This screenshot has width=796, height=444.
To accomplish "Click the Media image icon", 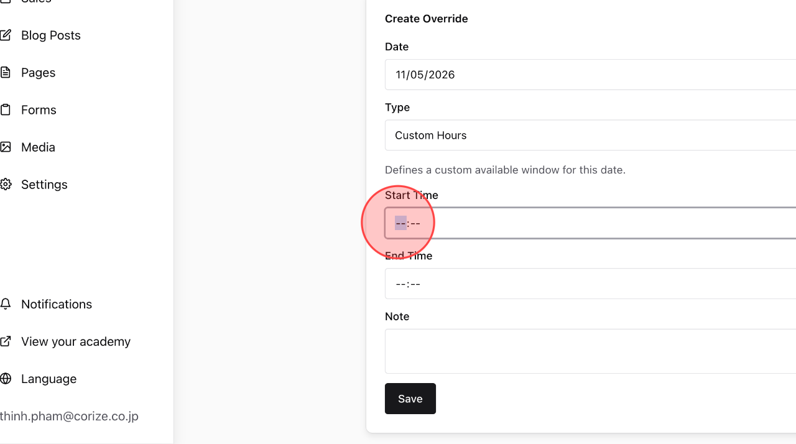I will click(x=6, y=147).
